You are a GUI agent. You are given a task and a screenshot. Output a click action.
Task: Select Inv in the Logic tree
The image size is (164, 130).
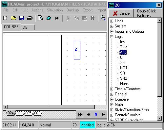tap(122, 42)
